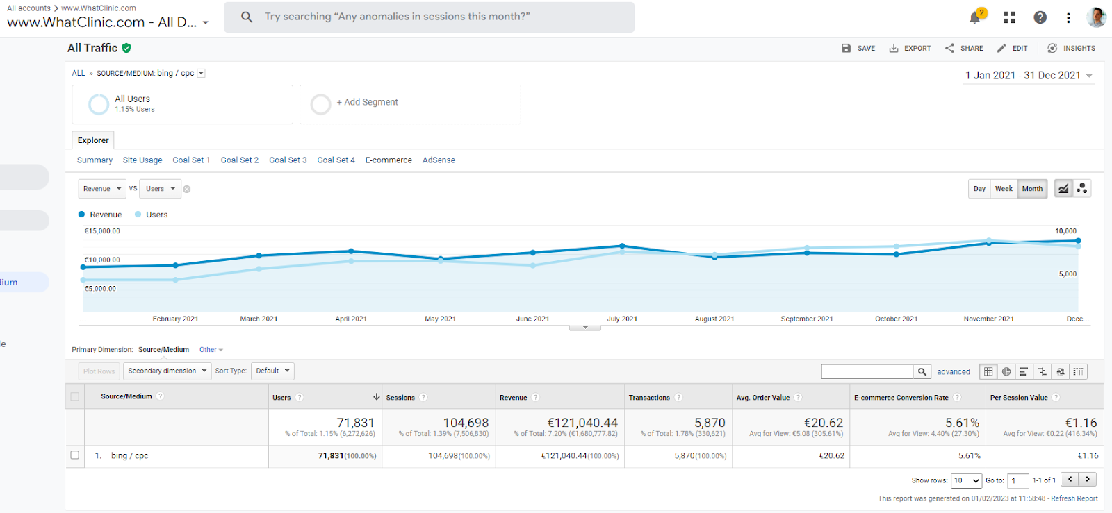Edit the report
The image size is (1112, 513).
point(1012,48)
